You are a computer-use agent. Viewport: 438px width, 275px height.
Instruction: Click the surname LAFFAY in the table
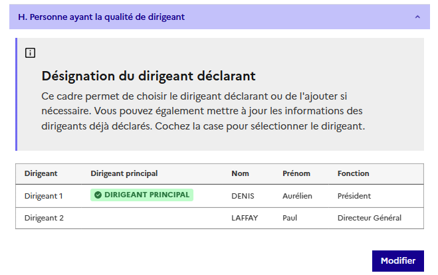[245, 218]
